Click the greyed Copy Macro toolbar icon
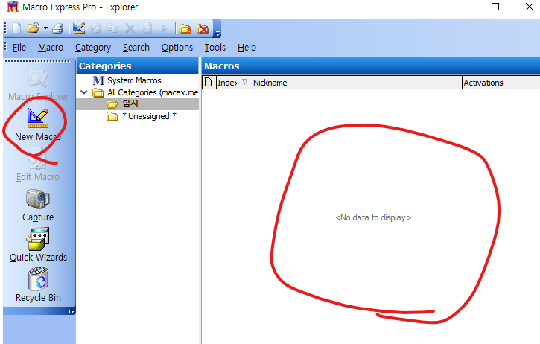Image resolution: width=540 pixels, height=344 pixels. 112,28
